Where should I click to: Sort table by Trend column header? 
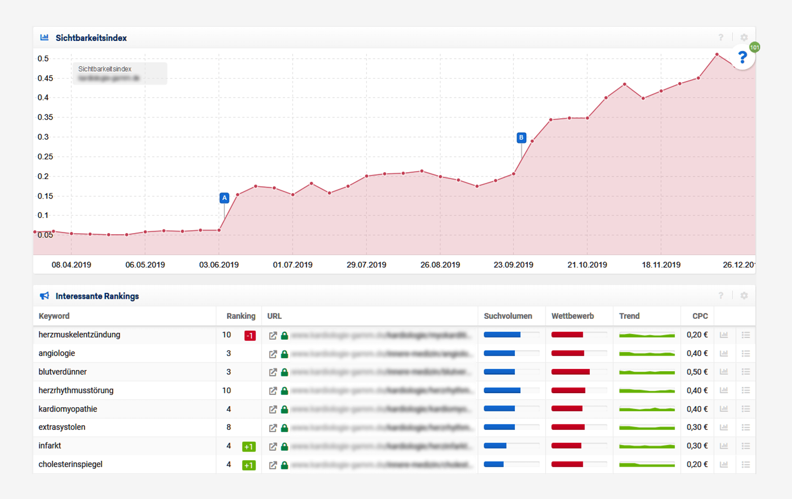[629, 316]
